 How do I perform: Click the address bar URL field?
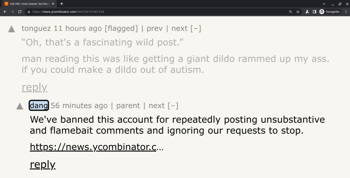pyautogui.click(x=154, y=12)
